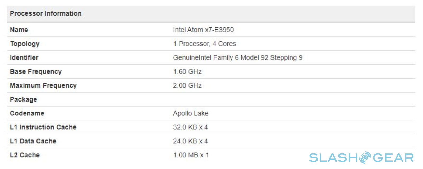Viewport: 423px width, 169px height.
Task: Select the 1.00 MB x 1 value
Action: pyautogui.click(x=191, y=155)
